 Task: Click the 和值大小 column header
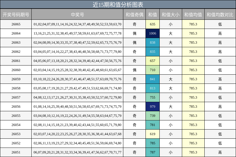point(171,14)
